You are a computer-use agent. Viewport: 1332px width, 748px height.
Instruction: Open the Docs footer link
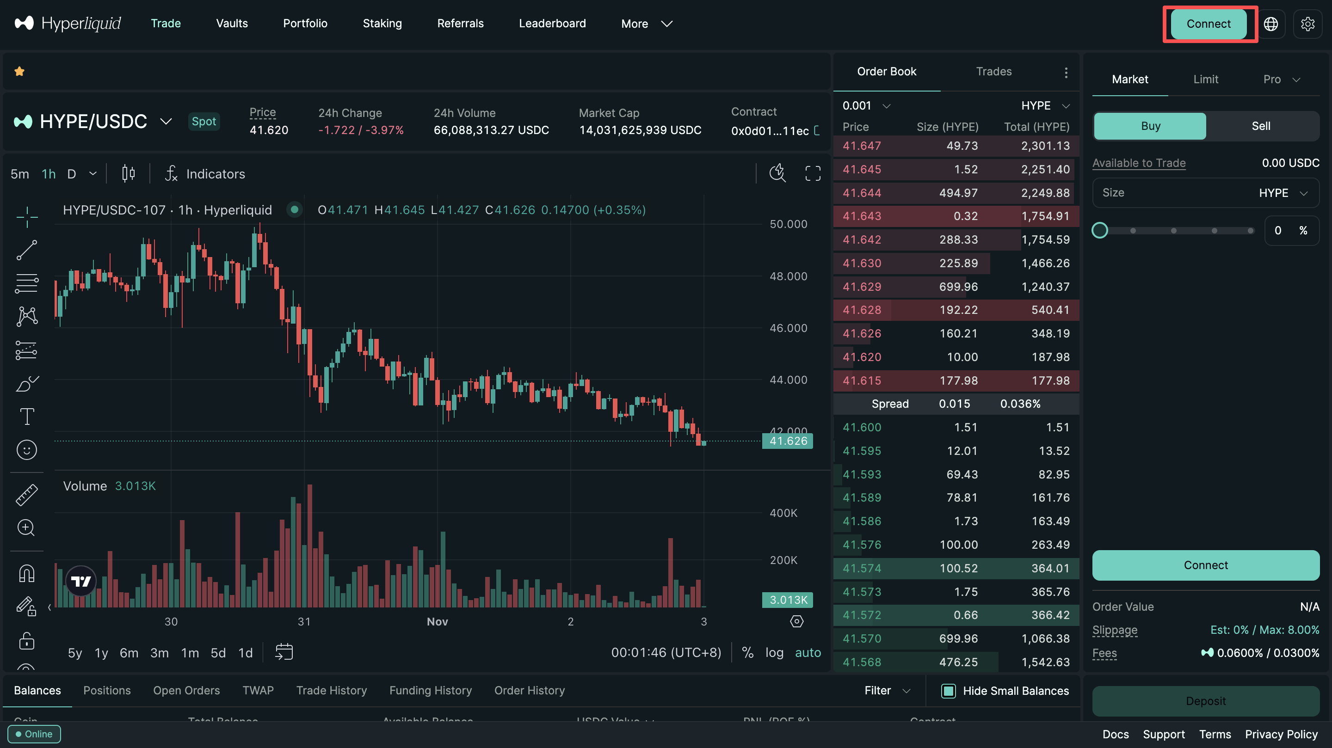point(1116,734)
